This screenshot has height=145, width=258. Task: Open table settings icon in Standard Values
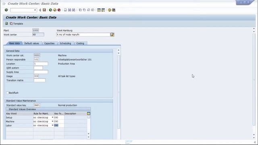[89, 114]
